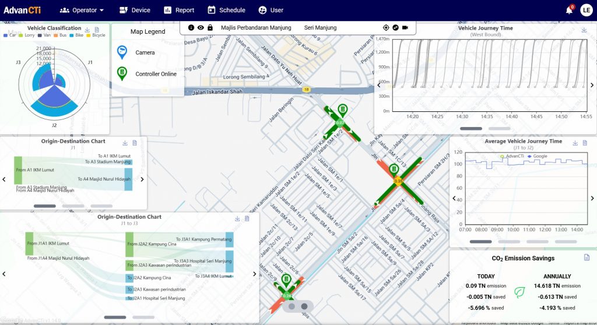597x325 pixels.
Task: Click the swap arrows icon in the map toolbar
Action: 396,27
